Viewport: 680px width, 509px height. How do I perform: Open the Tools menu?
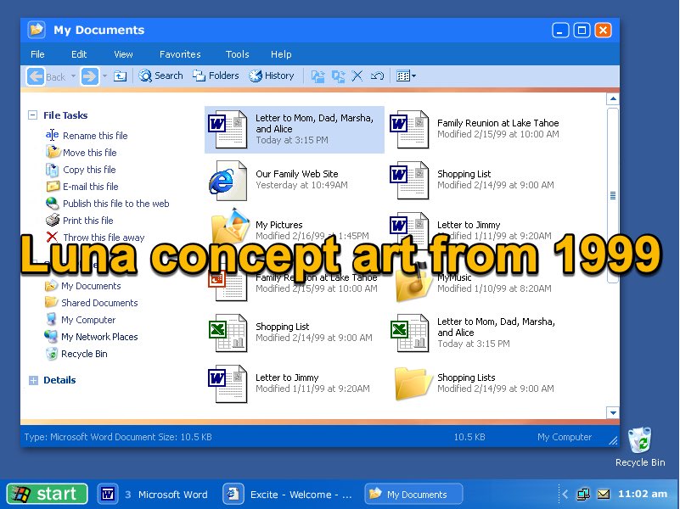(x=237, y=53)
